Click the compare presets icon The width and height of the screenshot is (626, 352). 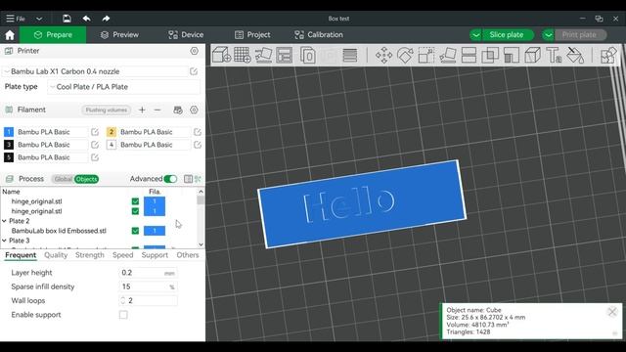(x=189, y=179)
